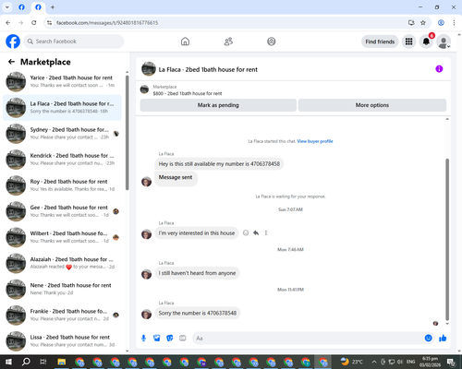Open Windows taskbar search
462x369 pixels.
26,362
